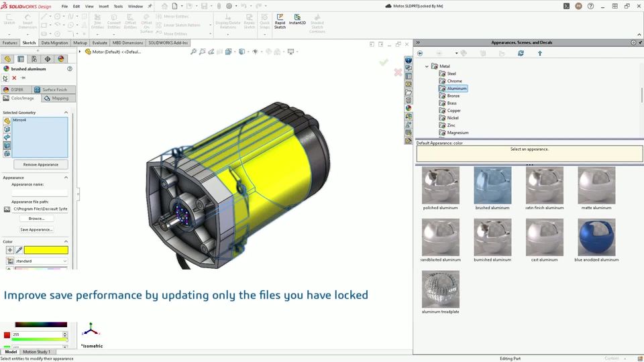Add the current color to swatches
The width and height of the screenshot is (644, 362).
coord(10,250)
